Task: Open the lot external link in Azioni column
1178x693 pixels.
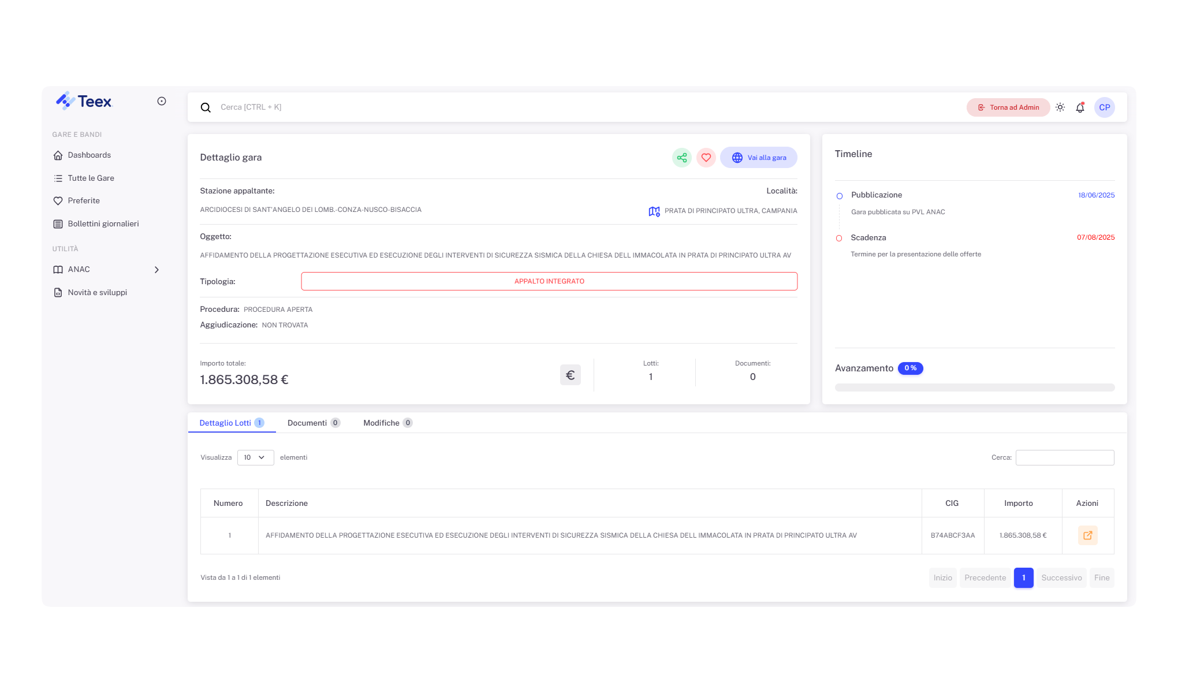Action: point(1087,535)
